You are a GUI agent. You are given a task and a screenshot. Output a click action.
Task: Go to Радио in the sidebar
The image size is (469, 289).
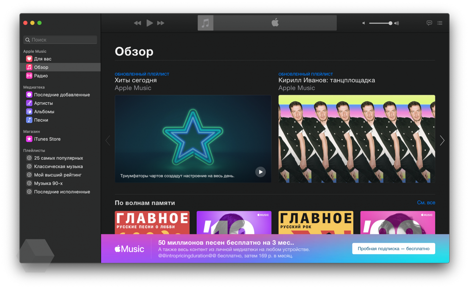[x=60, y=76]
